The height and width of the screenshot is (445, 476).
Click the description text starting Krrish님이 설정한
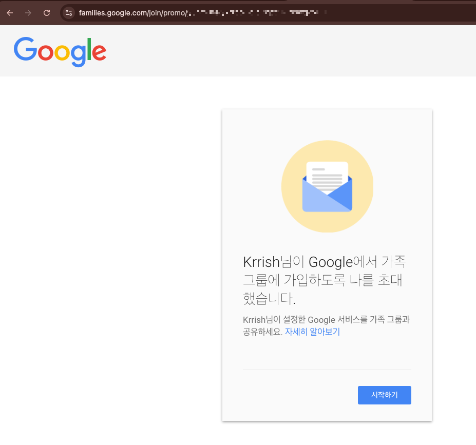pos(327,325)
